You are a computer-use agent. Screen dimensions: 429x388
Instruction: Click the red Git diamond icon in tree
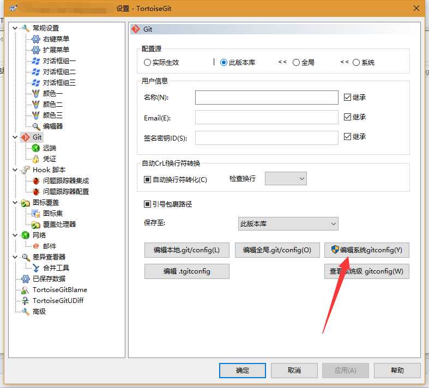(26, 137)
